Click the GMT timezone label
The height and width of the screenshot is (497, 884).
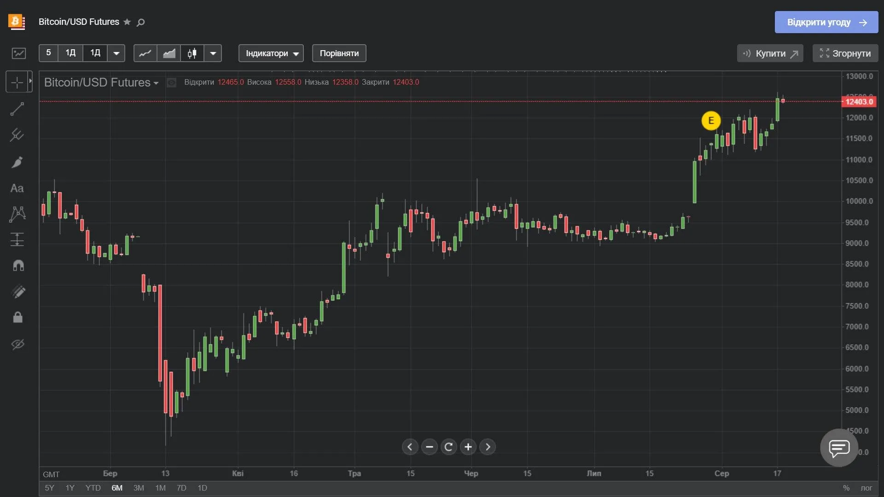tap(51, 474)
